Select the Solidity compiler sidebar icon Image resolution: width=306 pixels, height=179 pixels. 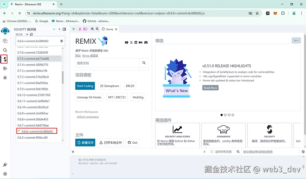(4, 59)
